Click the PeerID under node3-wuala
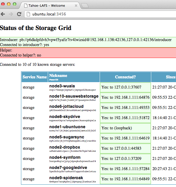Image resolution: width=176 pixels, height=187 pixels. 73,90
